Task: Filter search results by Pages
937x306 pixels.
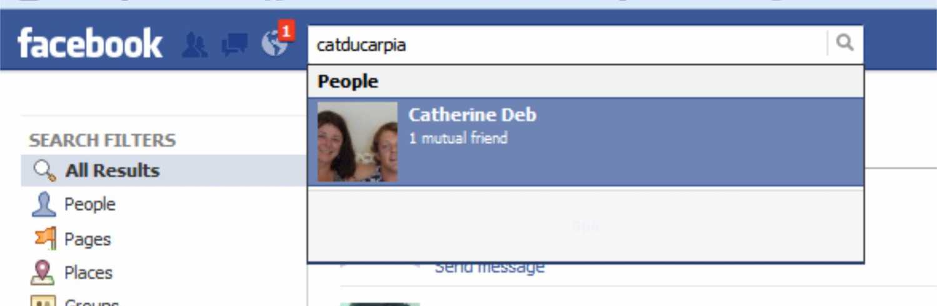Action: (x=87, y=239)
